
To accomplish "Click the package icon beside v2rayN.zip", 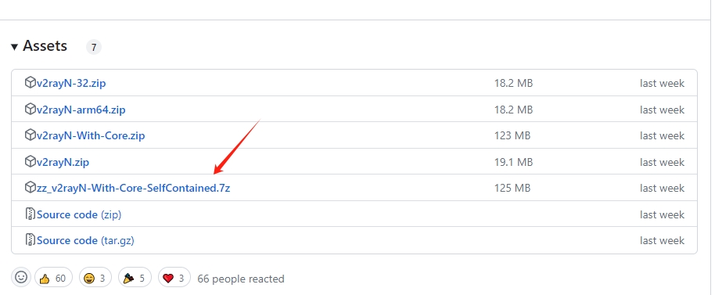I will click(30, 161).
